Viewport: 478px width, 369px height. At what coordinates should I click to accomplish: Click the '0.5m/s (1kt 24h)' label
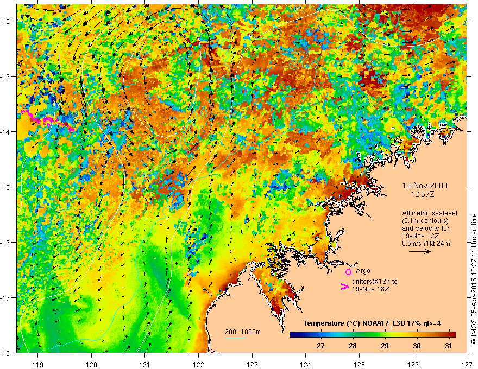[x=426, y=244]
